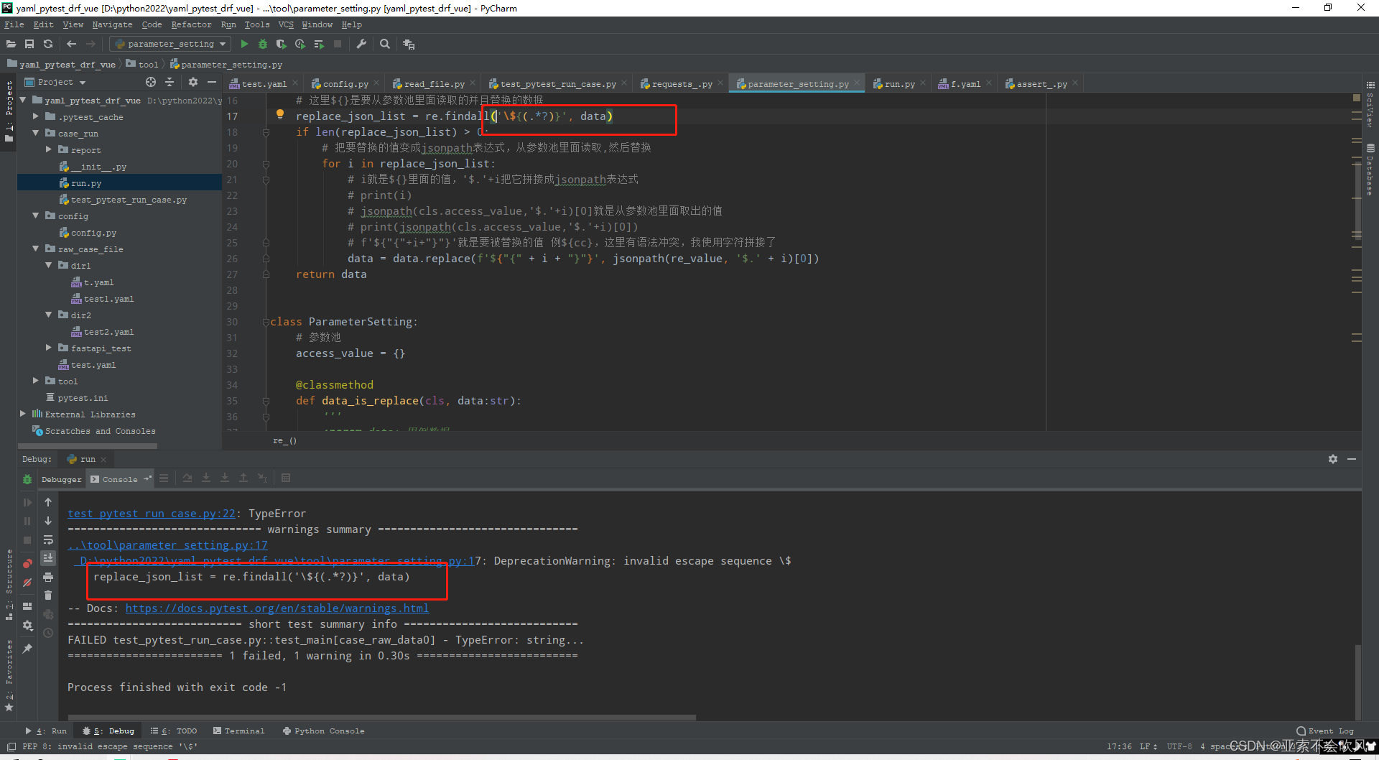Open Project panel gear settings
This screenshot has height=760, width=1379.
pos(192,82)
